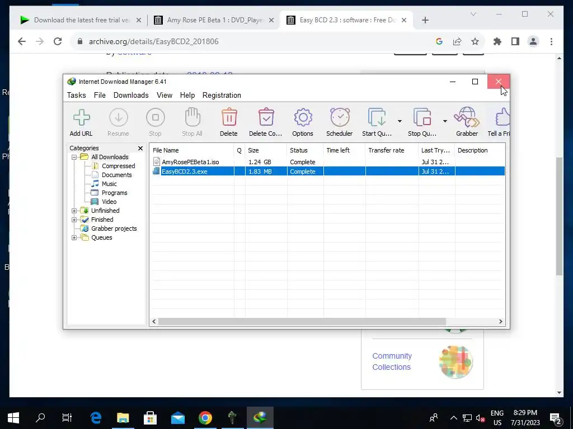Viewport: 573px width, 429px height.
Task: Select the Documents category
Action: pyautogui.click(x=116, y=175)
